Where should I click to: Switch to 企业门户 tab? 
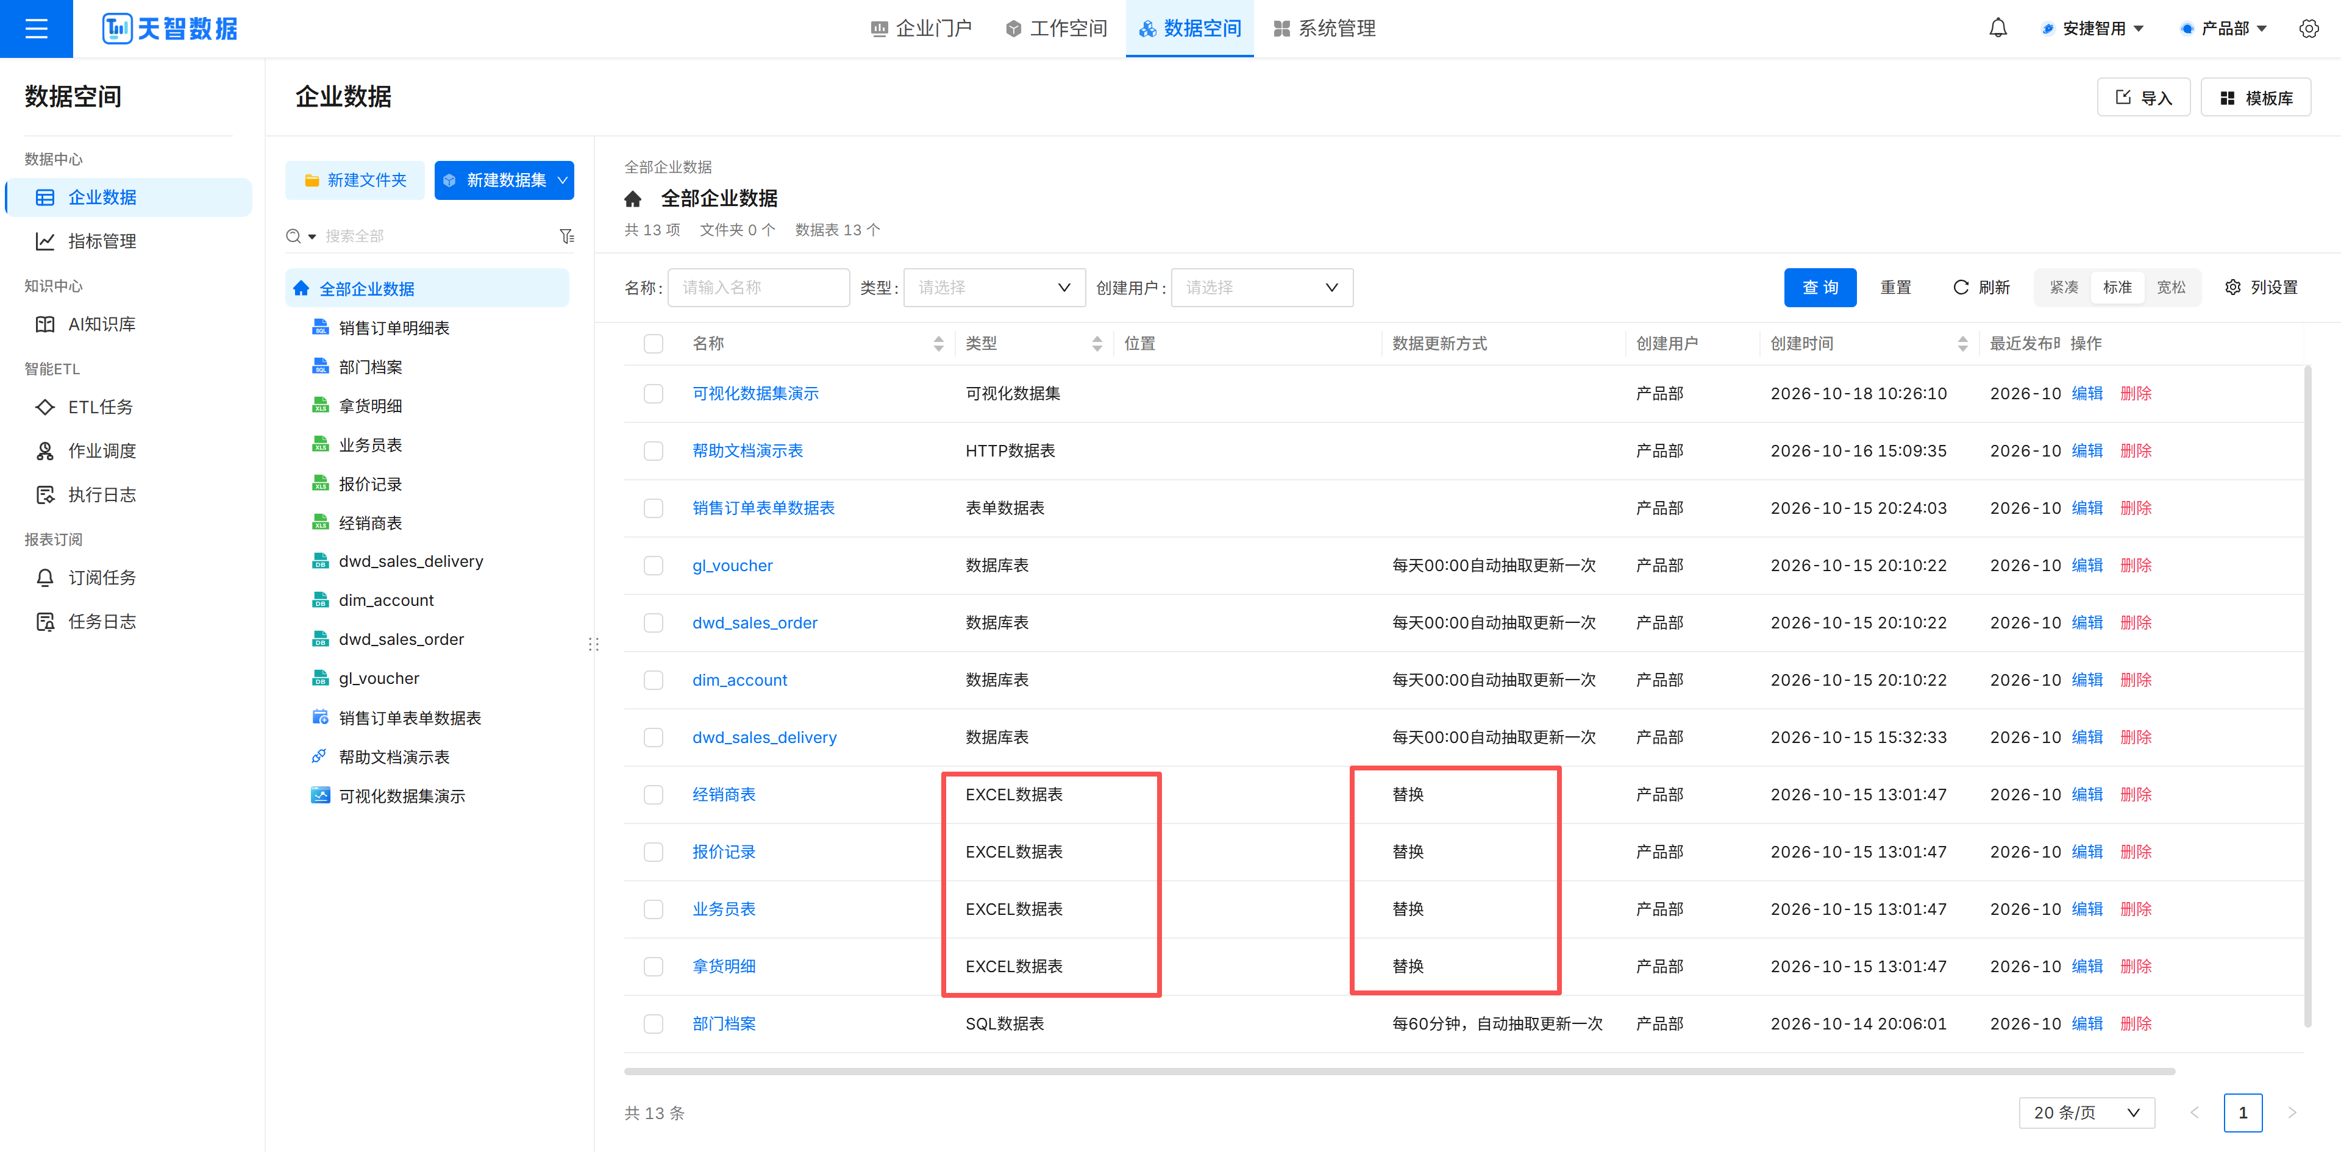[x=921, y=28]
